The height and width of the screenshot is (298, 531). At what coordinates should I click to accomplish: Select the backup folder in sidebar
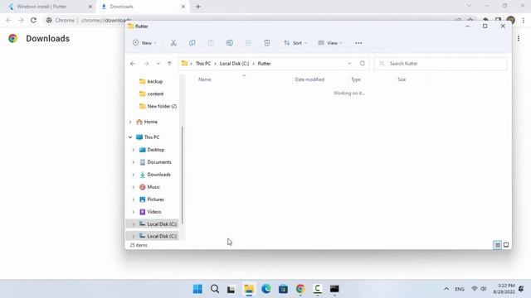pos(151,81)
